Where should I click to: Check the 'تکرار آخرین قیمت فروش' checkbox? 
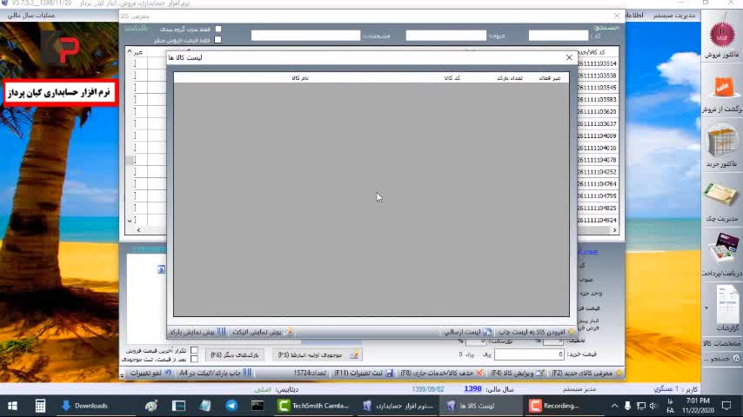point(194,350)
